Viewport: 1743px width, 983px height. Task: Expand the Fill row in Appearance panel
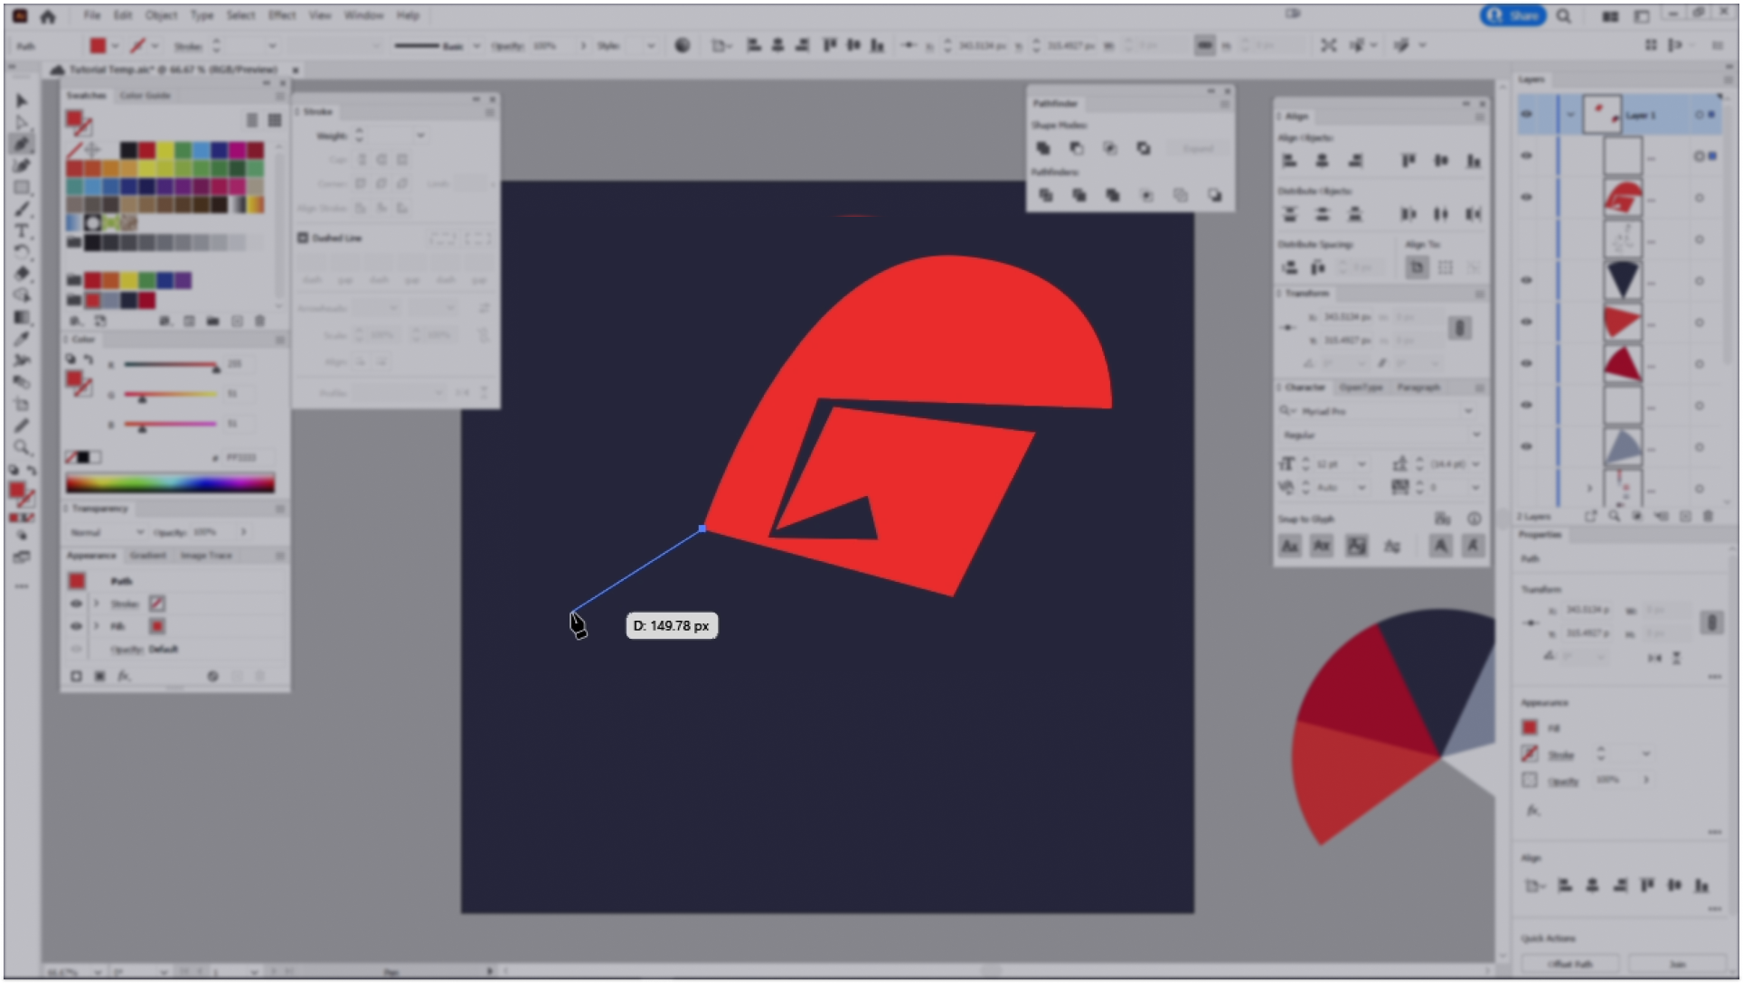click(97, 626)
